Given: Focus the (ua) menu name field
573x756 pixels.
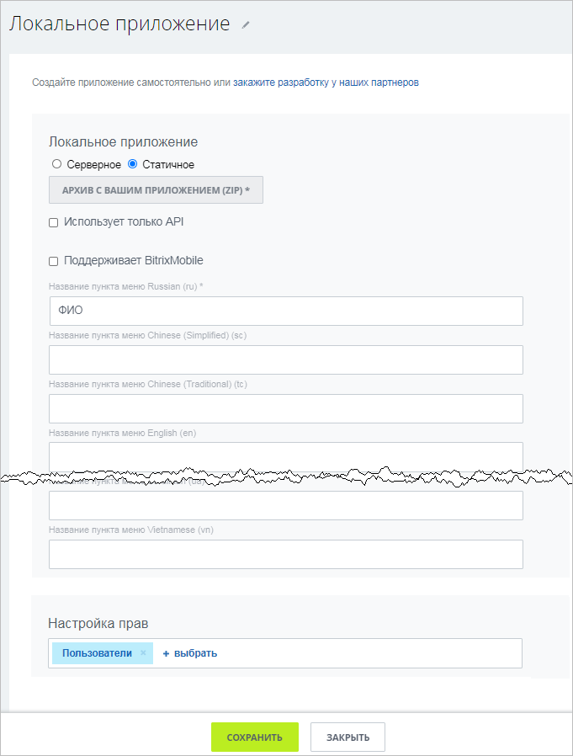Looking at the screenshot, I should (286, 505).
